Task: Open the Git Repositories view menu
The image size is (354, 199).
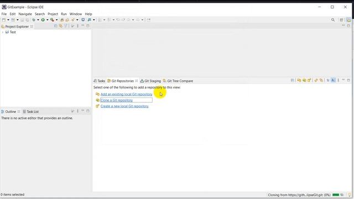Action: pos(338,80)
